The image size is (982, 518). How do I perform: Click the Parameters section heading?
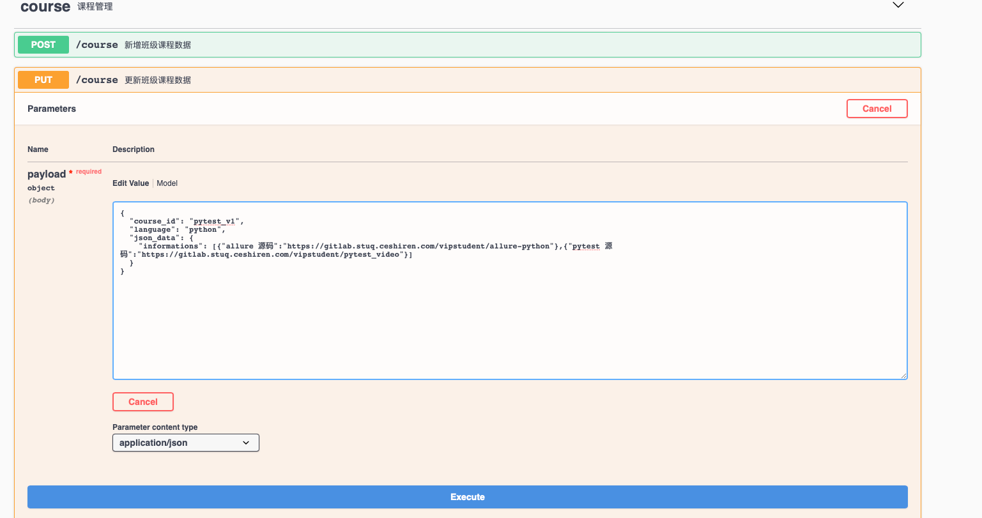pos(52,109)
